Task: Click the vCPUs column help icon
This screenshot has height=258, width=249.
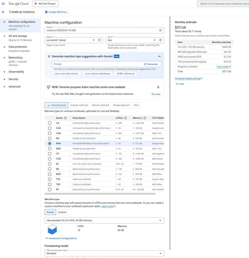Action: tap(125, 118)
